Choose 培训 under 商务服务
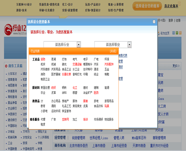Screen dimensions: 186x151 click(85, 119)
